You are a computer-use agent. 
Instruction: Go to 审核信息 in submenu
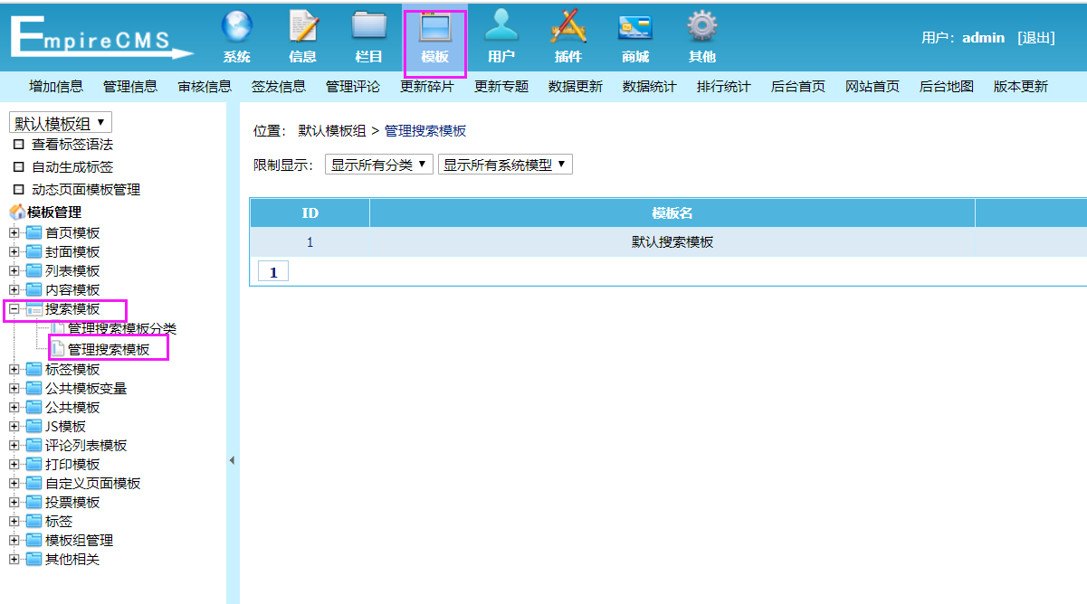click(x=205, y=87)
